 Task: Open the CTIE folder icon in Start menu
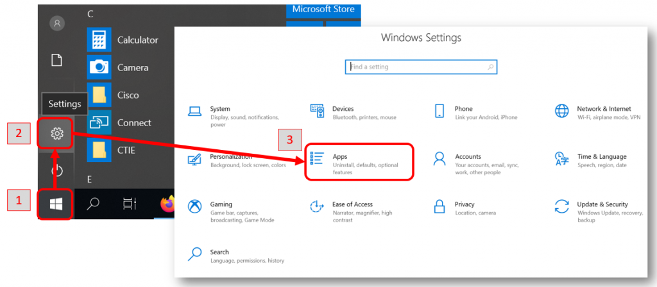click(x=99, y=150)
